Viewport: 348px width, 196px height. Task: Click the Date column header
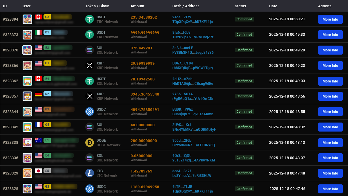tap(273, 6)
